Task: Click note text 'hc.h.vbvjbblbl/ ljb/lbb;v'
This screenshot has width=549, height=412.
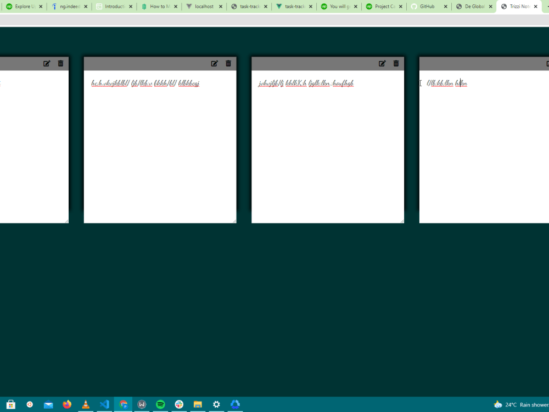Action: [x=122, y=83]
